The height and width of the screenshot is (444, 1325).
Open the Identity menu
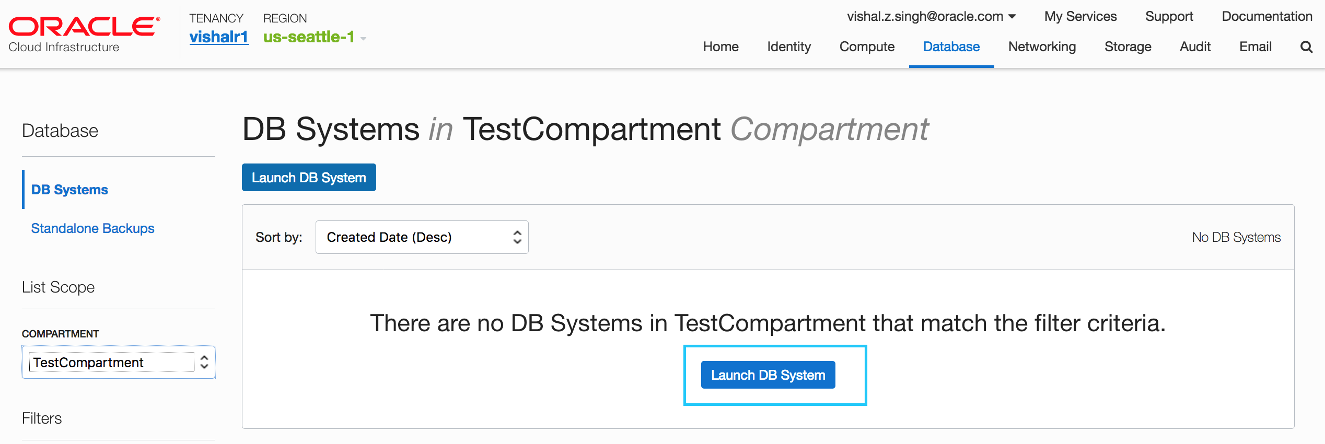[789, 47]
